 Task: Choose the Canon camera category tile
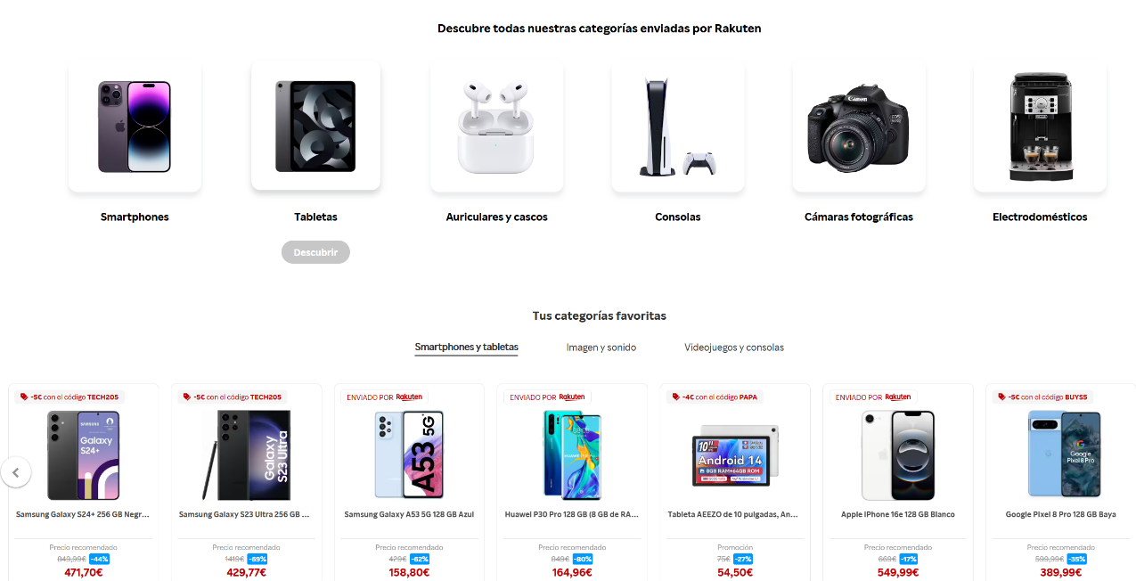[859, 127]
